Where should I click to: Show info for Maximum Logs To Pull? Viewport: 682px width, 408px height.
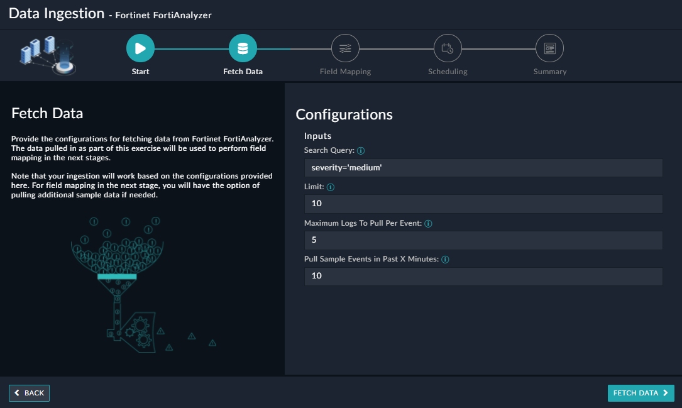click(x=428, y=224)
